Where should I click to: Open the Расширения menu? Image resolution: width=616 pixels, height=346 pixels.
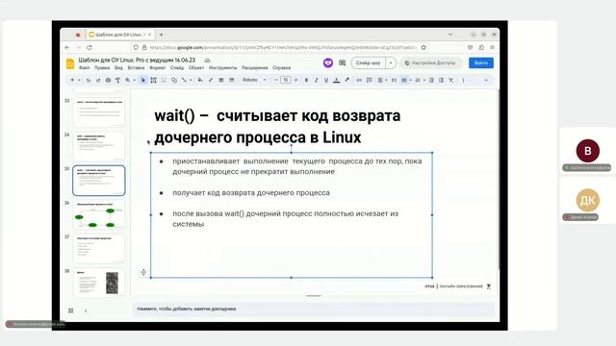254,68
